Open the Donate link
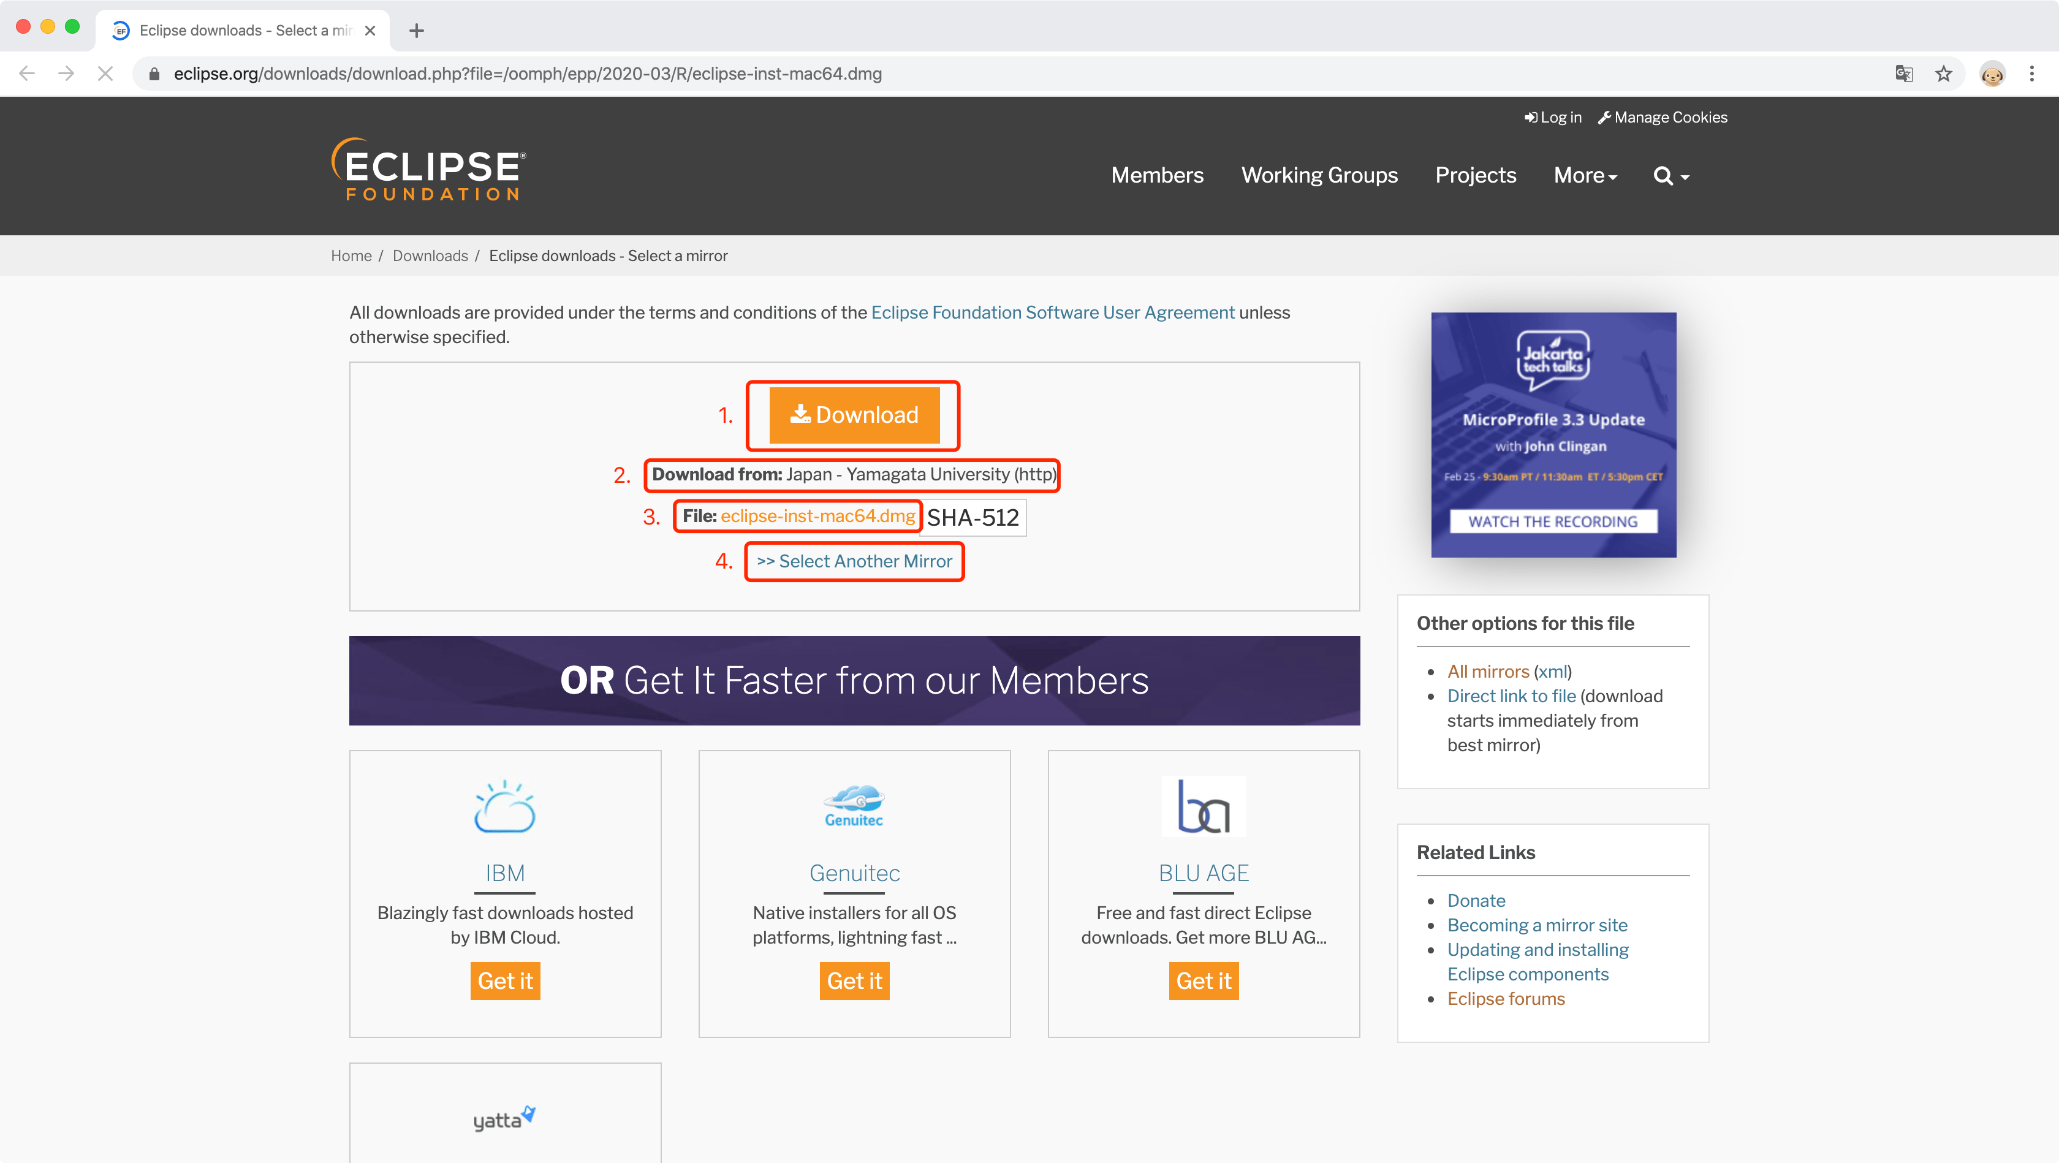Screen dimensions: 2059x1163 [x=1476, y=901]
